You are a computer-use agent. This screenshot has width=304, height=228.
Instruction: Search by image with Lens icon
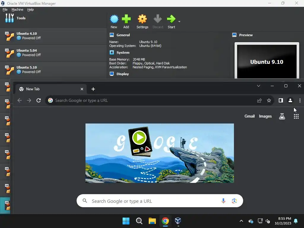point(234,201)
